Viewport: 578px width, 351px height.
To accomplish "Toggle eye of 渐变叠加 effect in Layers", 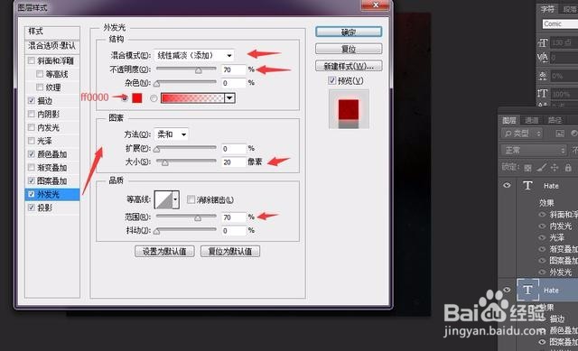I will pyautogui.click(x=542, y=249).
